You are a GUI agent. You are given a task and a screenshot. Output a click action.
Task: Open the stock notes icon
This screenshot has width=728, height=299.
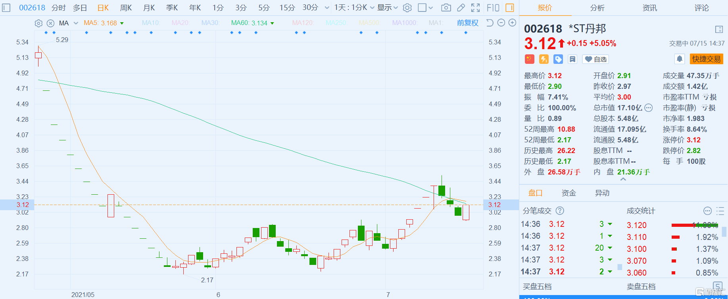[572, 59]
